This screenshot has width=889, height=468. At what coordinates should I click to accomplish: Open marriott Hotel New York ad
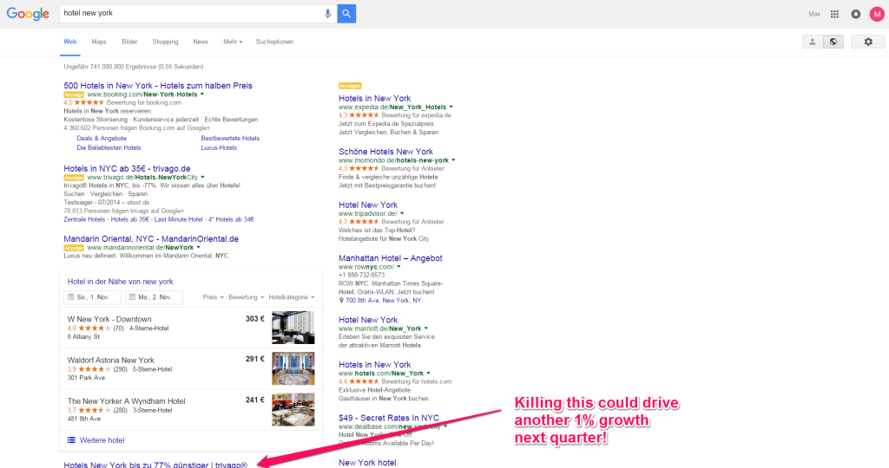[x=368, y=320]
